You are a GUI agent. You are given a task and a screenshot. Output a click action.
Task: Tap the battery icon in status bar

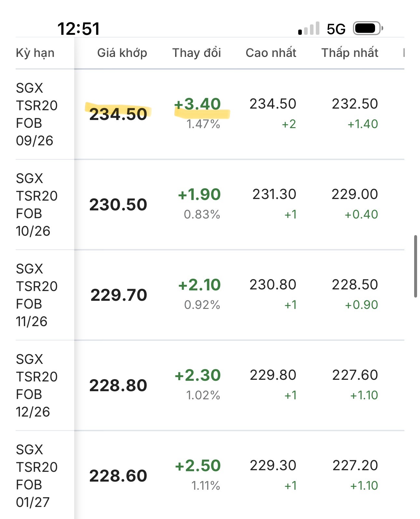pyautogui.click(x=368, y=29)
